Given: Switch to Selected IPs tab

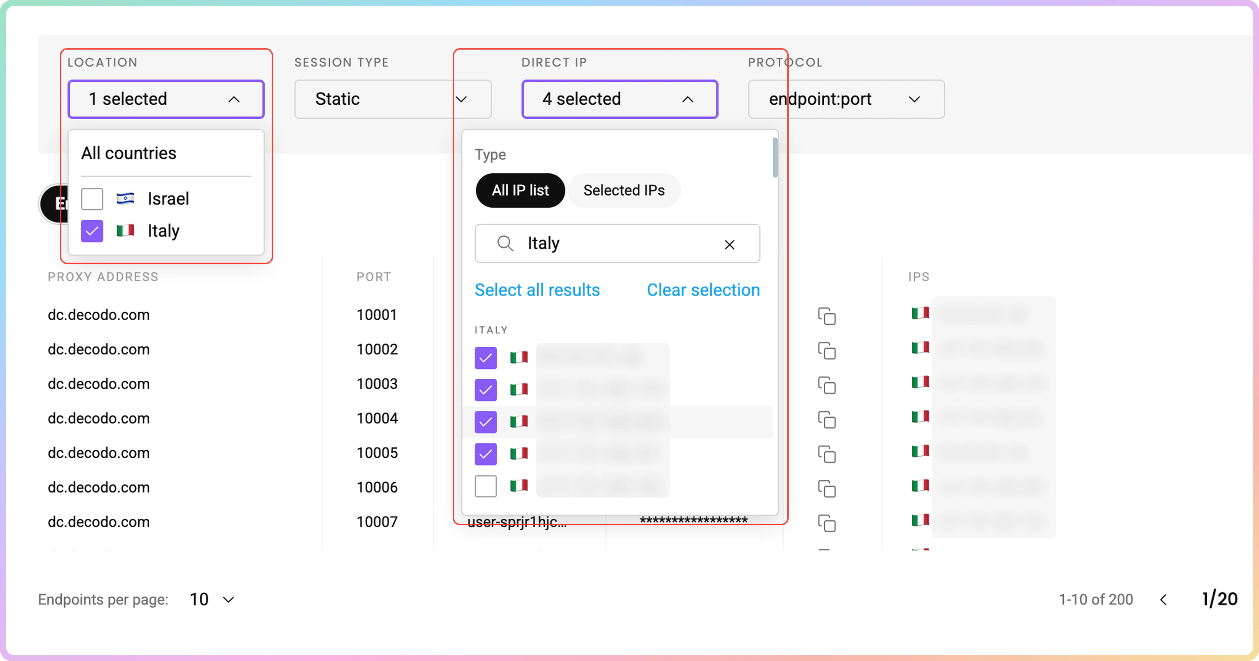Looking at the screenshot, I should [x=624, y=190].
